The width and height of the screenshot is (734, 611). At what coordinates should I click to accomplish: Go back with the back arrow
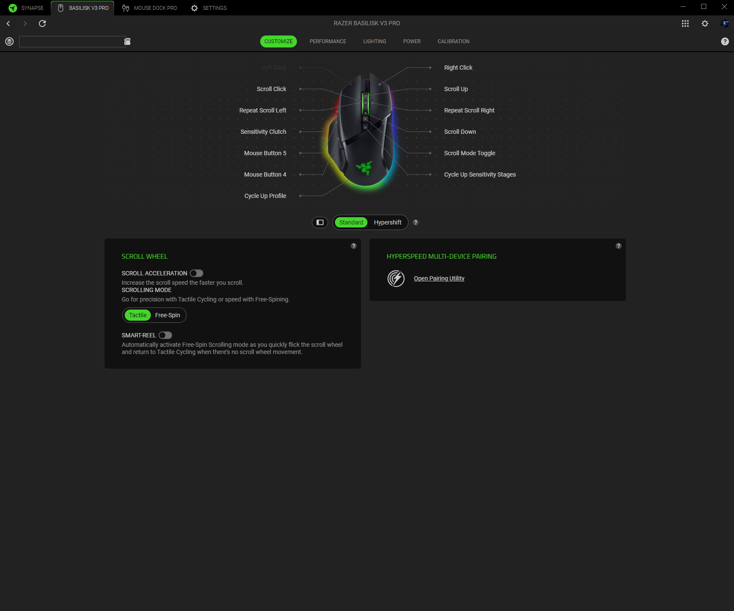point(8,24)
